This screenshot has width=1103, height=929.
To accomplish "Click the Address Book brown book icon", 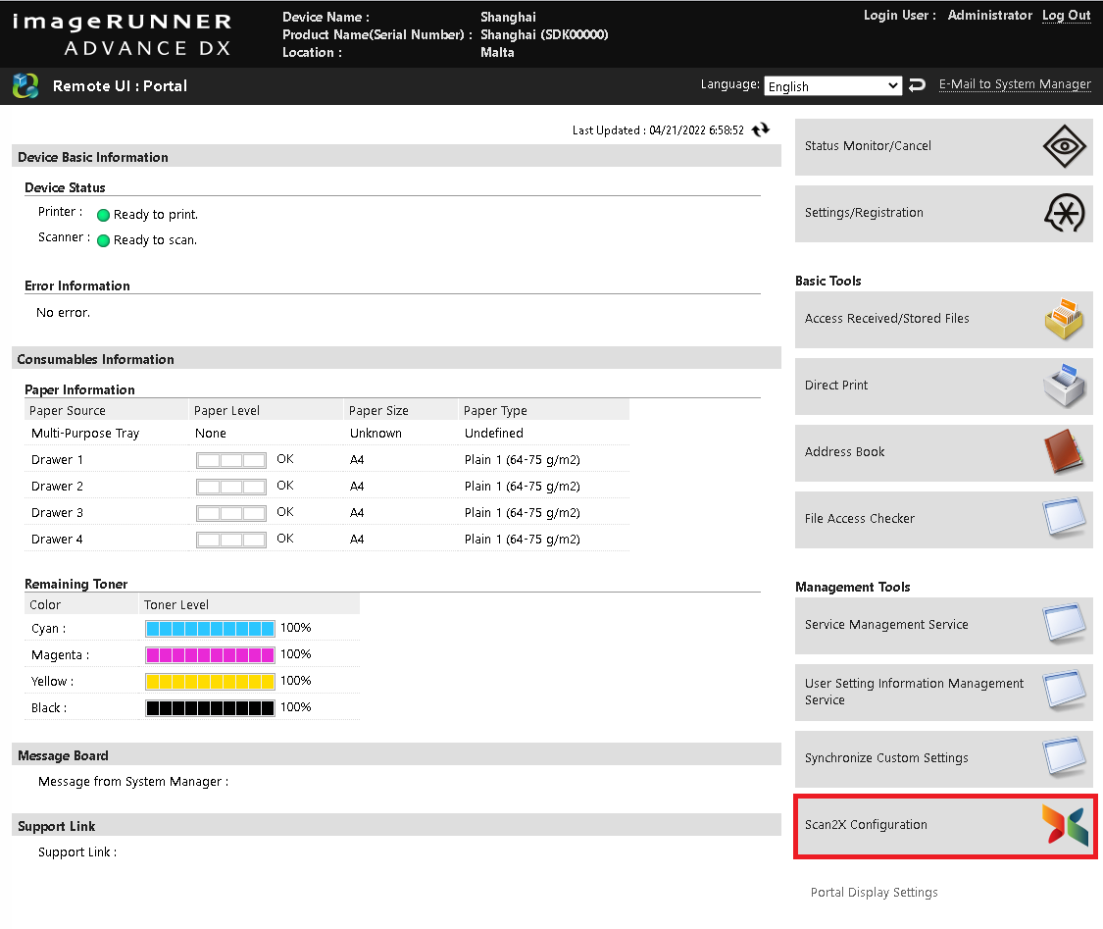I will point(1064,453).
